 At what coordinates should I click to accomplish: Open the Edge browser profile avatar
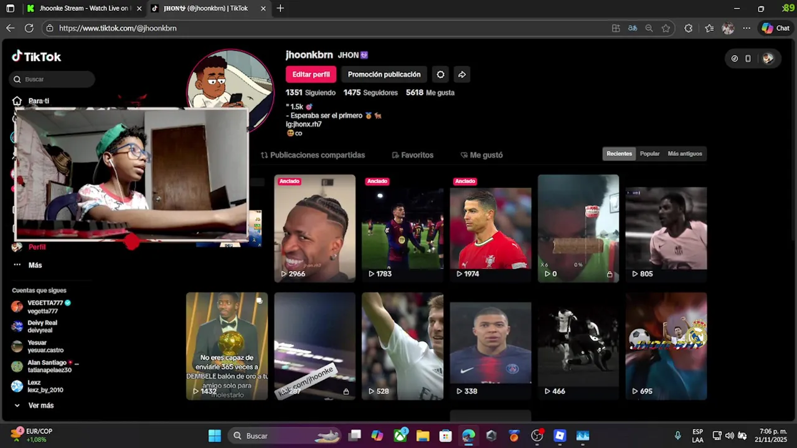(x=728, y=28)
